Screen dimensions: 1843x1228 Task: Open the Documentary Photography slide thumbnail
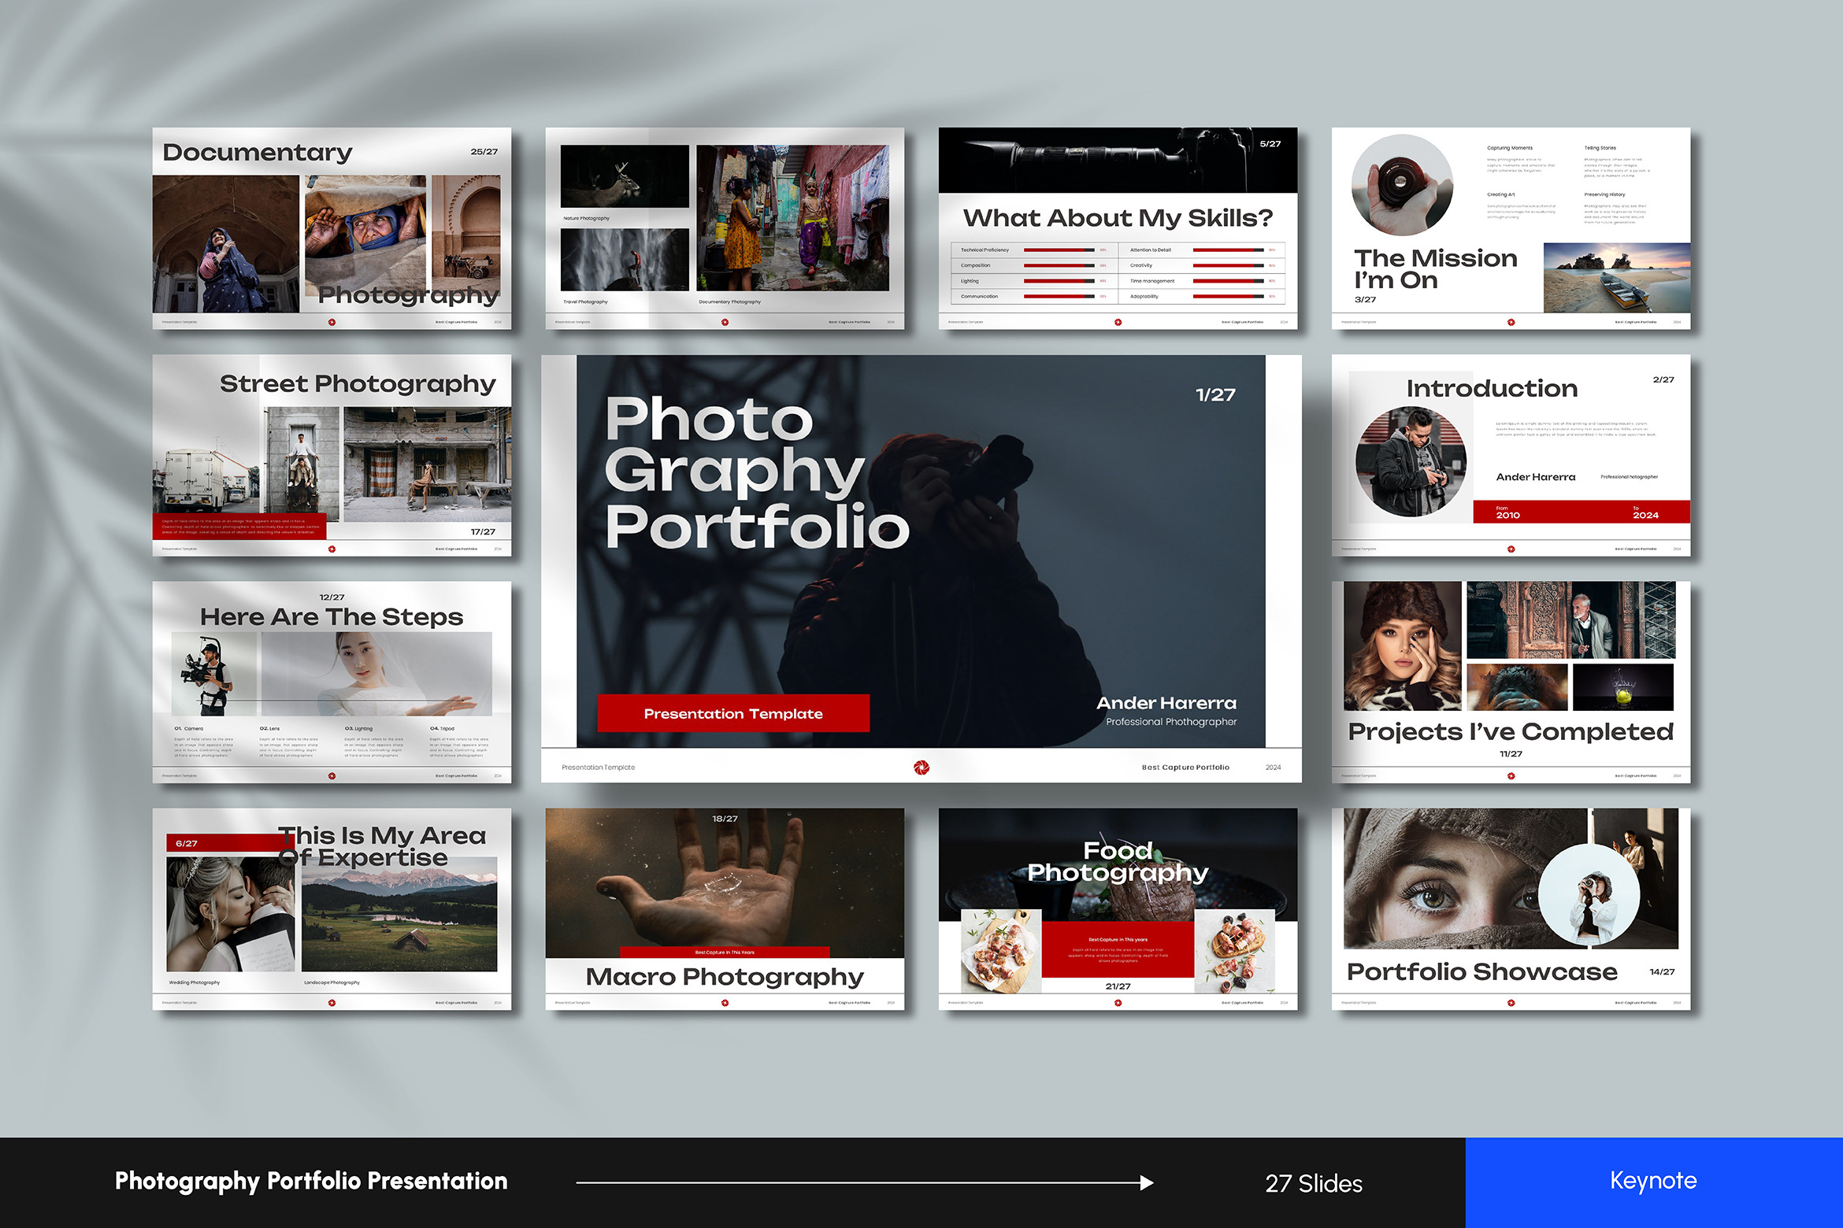point(332,228)
